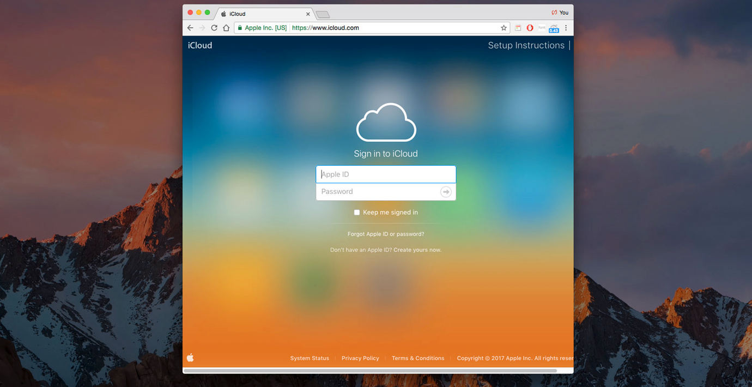Viewport: 752px width, 387px height.
Task: Select the iCloud tab
Action: (x=265, y=14)
